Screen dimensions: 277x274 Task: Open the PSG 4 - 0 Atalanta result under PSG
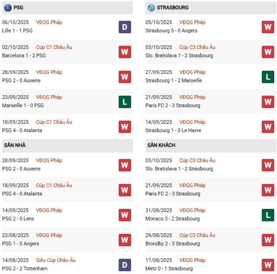22,130
